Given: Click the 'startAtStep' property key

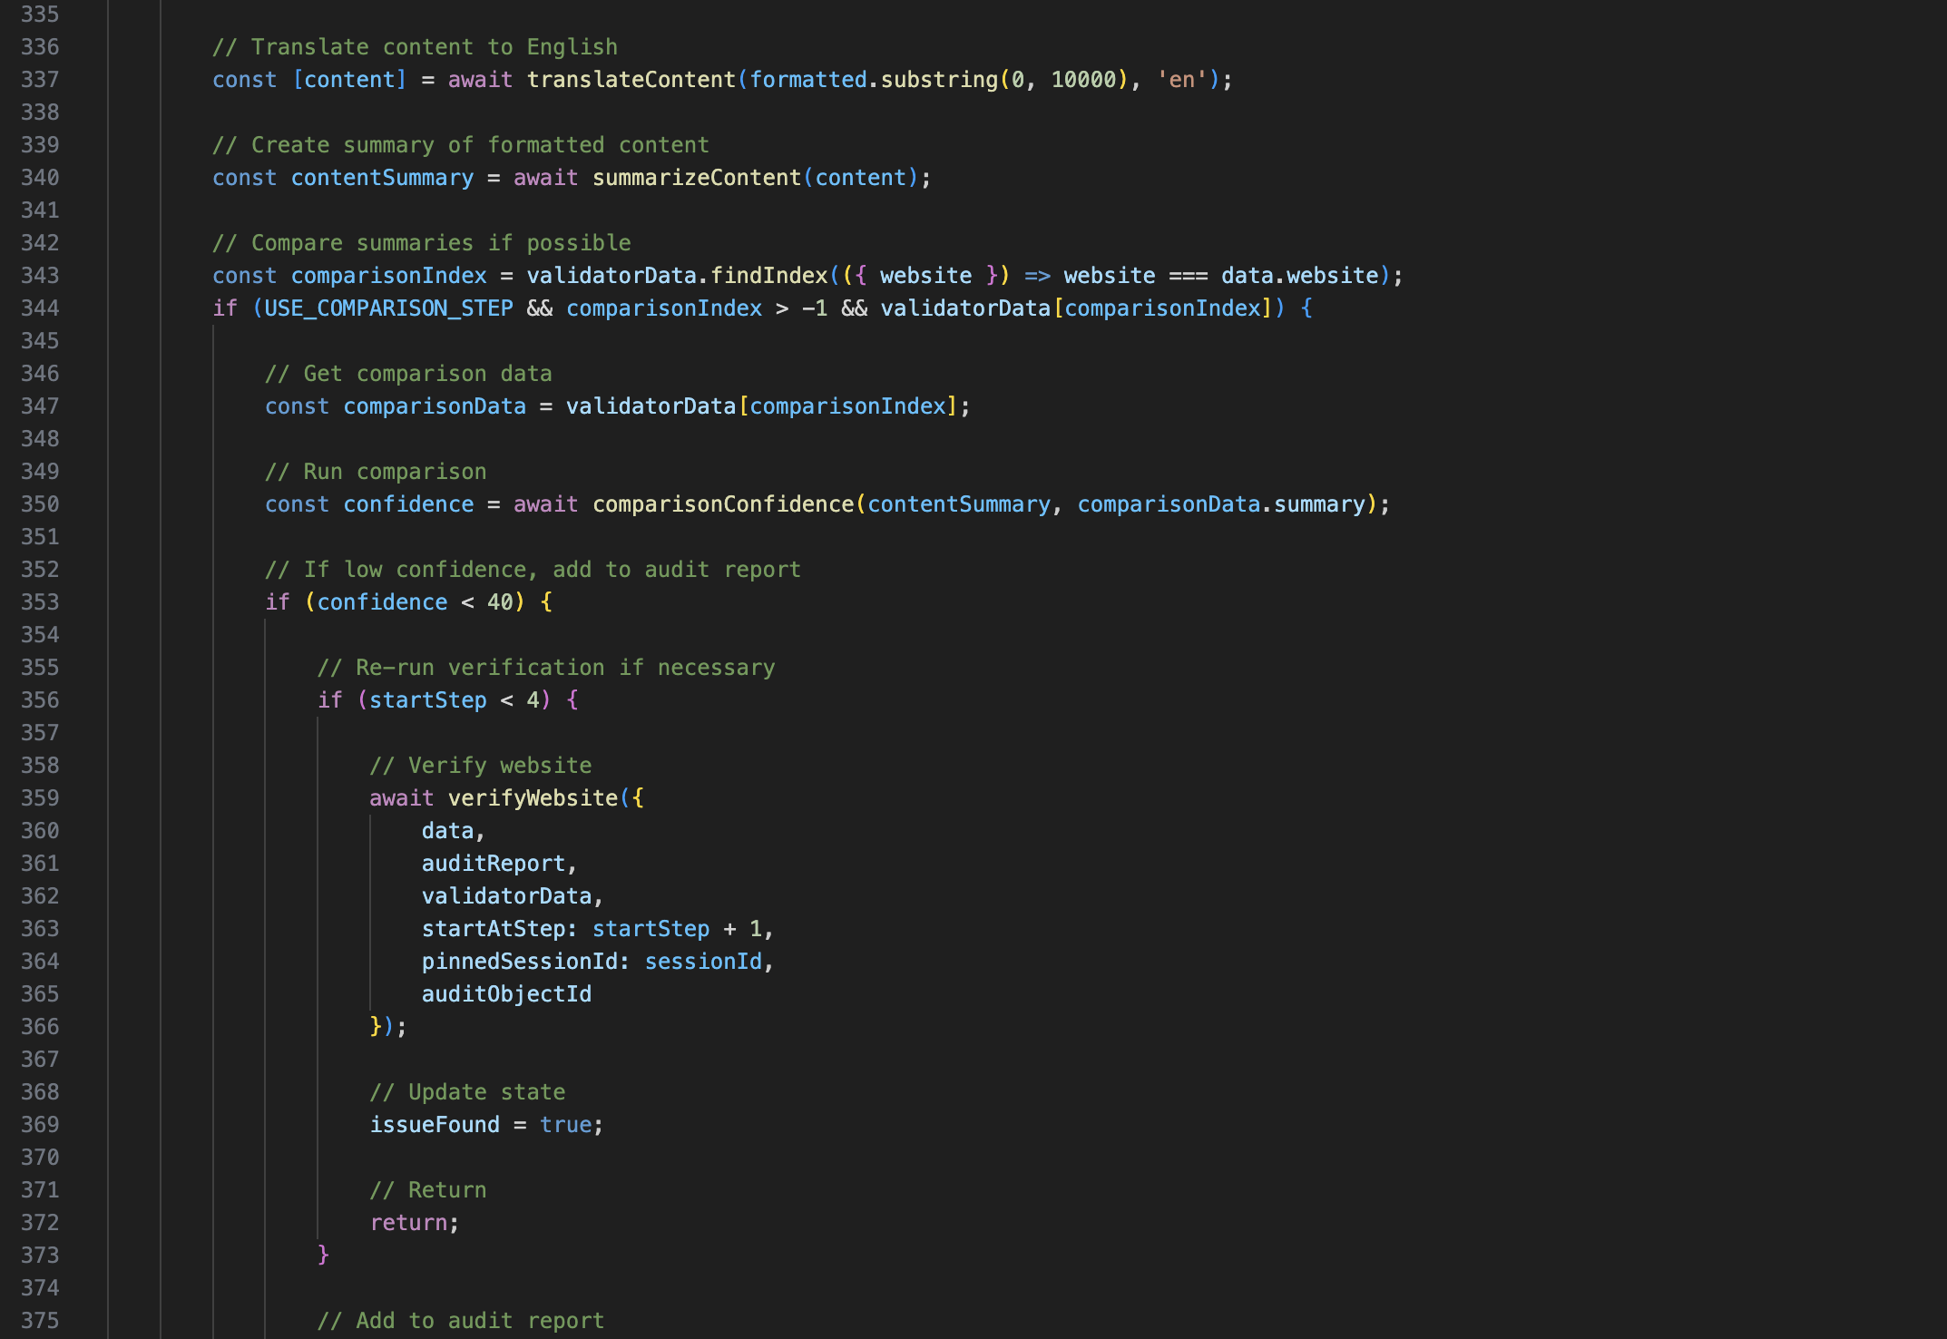Looking at the screenshot, I should (494, 929).
